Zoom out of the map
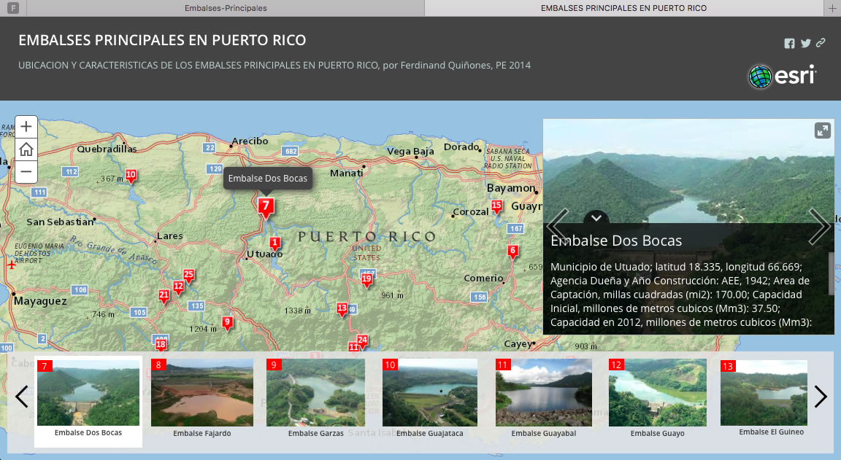The height and width of the screenshot is (460, 841). coord(26,172)
